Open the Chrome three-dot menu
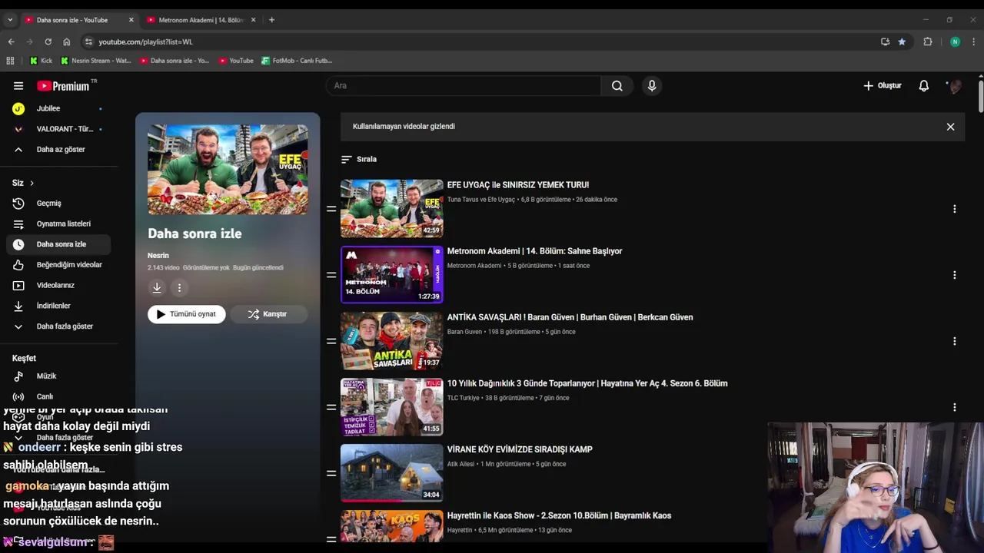 pyautogui.click(x=974, y=41)
